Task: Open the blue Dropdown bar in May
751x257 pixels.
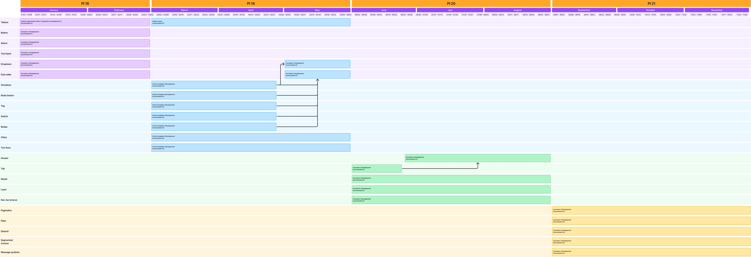Action: [x=317, y=64]
